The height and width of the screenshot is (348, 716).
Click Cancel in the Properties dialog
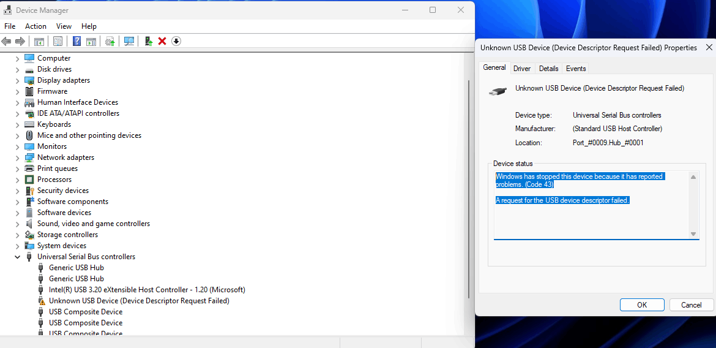(x=692, y=305)
